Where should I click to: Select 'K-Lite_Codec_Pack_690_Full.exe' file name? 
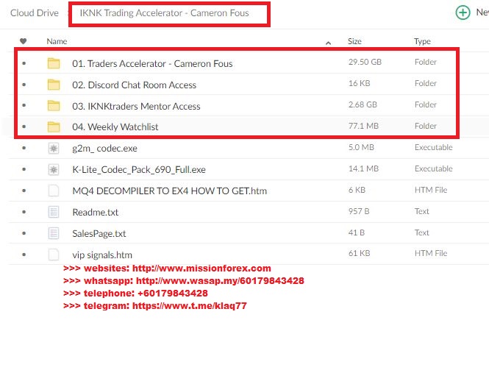point(139,169)
